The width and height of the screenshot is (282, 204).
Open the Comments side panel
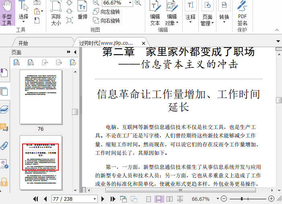point(4,127)
